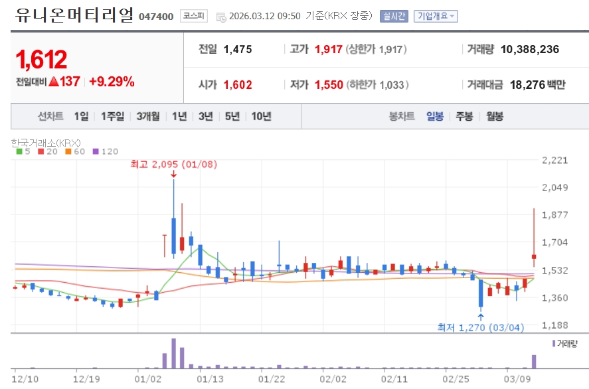Click the 최저 1,270 (03/04) low marker
Image resolution: width=589 pixels, height=389 pixels.
pyautogui.click(x=481, y=327)
